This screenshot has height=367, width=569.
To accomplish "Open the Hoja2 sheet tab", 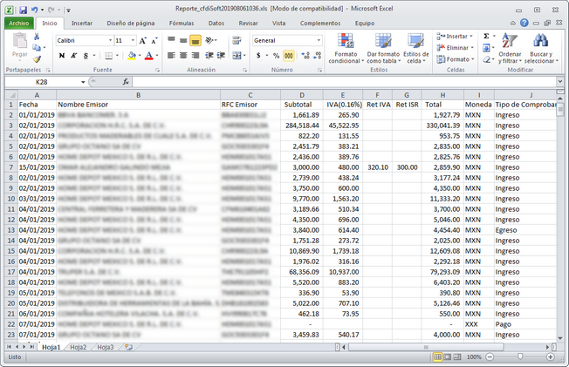I will [x=78, y=347].
